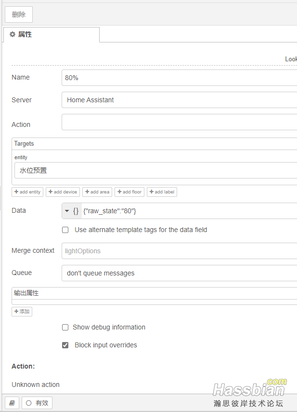
Task: Select the entity field 水位预置
Action: click(155, 170)
